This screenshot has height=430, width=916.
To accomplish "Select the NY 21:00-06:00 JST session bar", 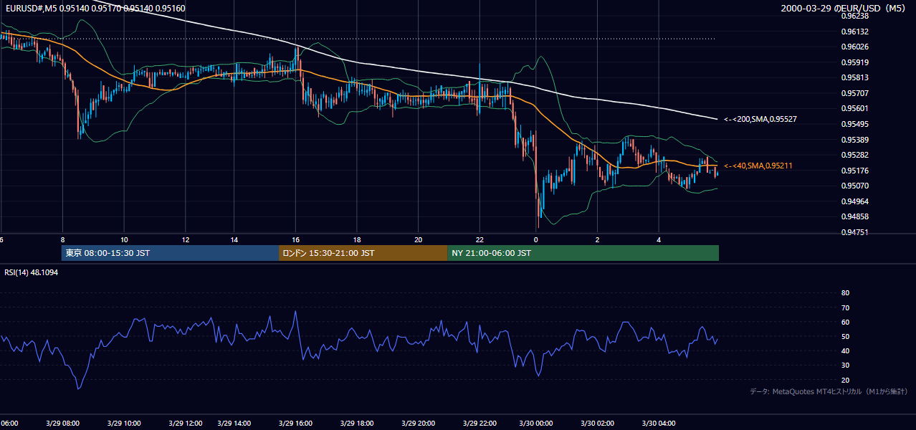I will [583, 253].
